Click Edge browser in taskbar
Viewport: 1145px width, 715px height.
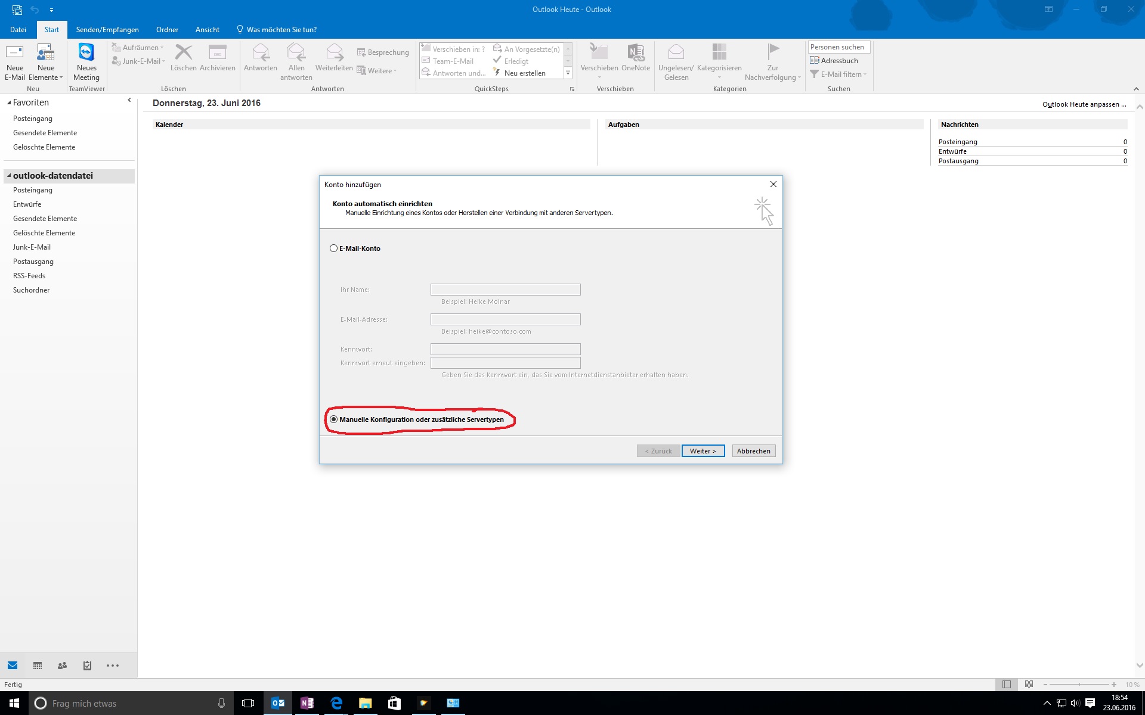coord(336,703)
